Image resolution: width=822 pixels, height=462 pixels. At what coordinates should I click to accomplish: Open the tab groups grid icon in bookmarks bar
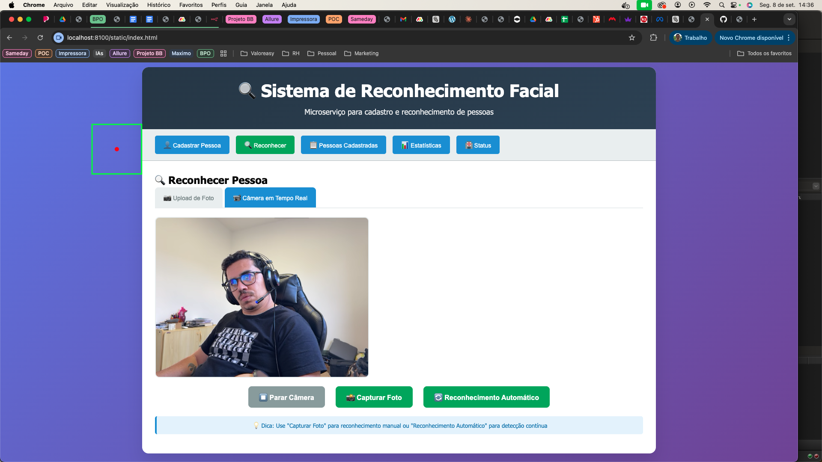(223, 53)
